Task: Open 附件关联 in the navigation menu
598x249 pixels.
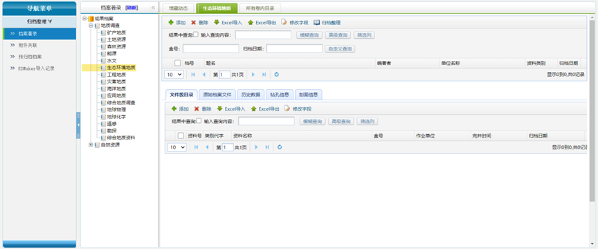Action: pyautogui.click(x=39, y=46)
